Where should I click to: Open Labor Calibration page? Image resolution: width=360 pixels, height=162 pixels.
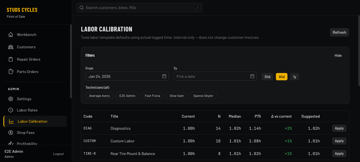[x=35, y=121]
